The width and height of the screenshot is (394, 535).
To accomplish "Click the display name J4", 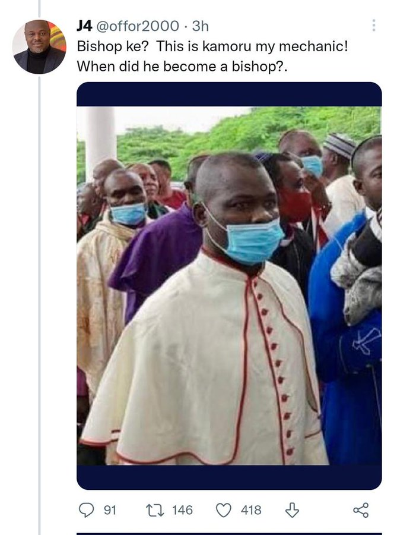I will (83, 26).
